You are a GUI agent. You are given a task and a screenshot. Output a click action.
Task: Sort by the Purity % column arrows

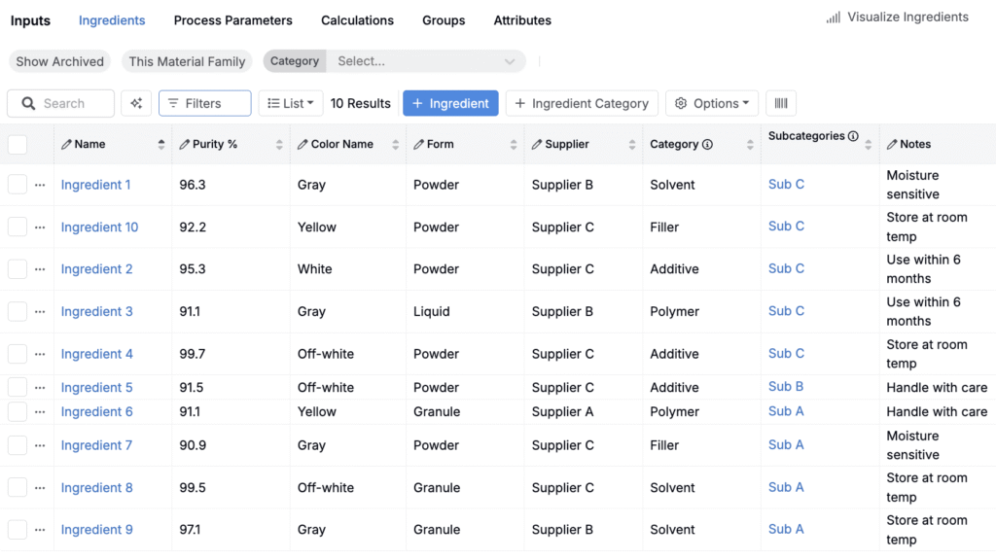[279, 144]
